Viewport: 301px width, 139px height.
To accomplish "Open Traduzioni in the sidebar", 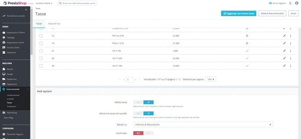I will 11,106.
